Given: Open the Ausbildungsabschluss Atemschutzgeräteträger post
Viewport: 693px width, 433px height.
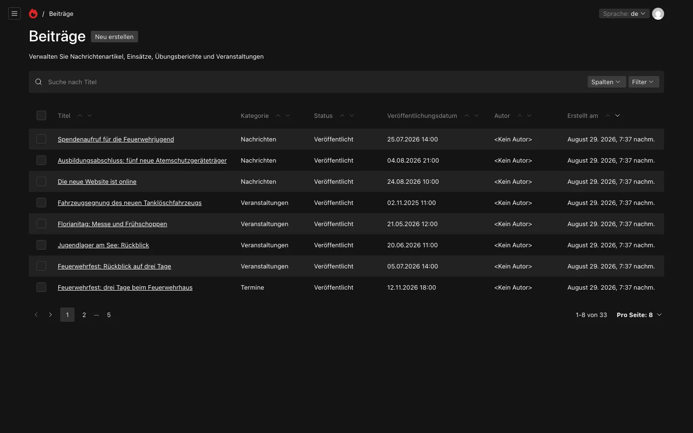Looking at the screenshot, I should (142, 160).
